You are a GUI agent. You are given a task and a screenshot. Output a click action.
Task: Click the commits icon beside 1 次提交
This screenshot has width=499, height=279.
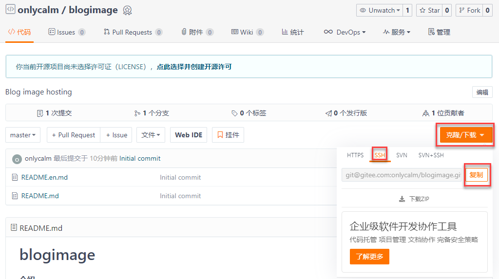click(40, 113)
